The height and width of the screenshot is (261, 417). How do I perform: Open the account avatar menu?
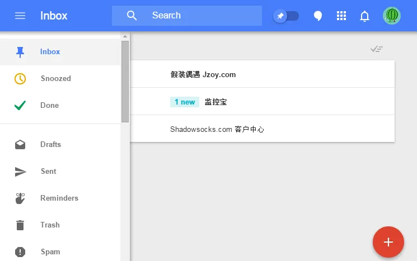(392, 16)
